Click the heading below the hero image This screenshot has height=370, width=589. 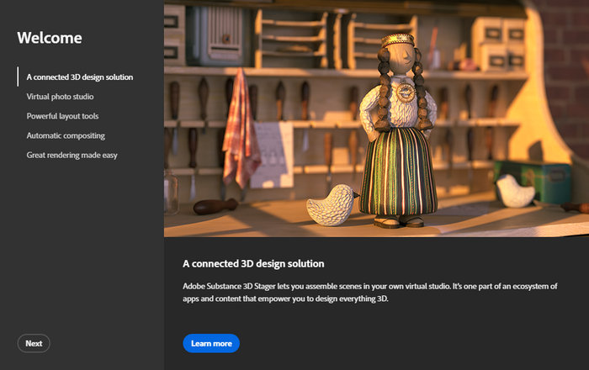tap(253, 264)
